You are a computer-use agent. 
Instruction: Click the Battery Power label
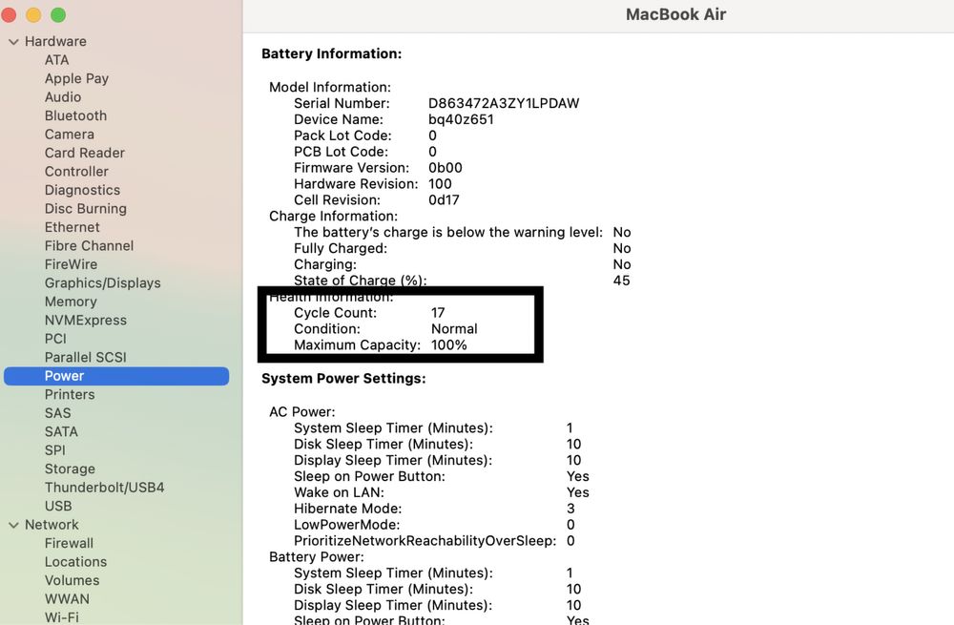[x=317, y=557]
